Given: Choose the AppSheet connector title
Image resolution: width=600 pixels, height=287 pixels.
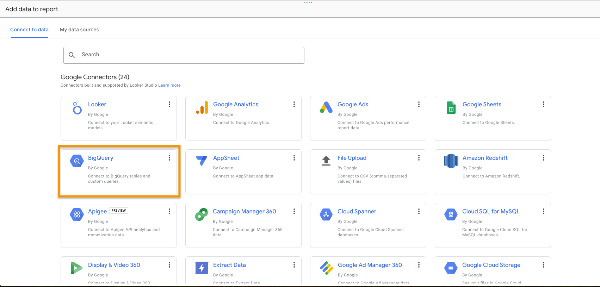Looking at the screenshot, I should coord(226,158).
